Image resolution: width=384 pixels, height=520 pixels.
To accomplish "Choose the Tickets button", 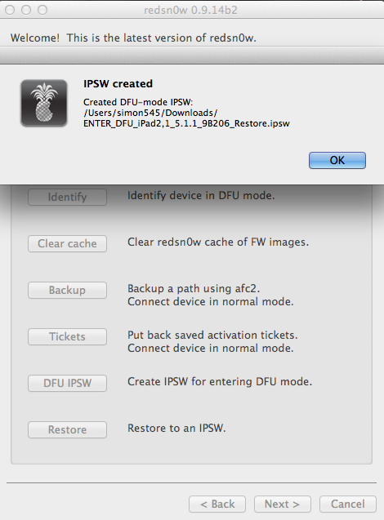I will click(x=67, y=336).
